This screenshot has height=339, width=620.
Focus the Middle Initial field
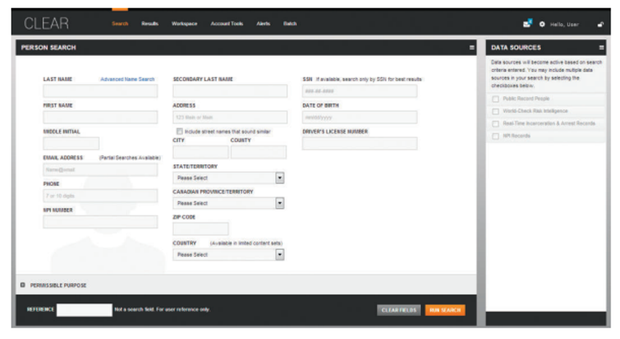(x=71, y=143)
